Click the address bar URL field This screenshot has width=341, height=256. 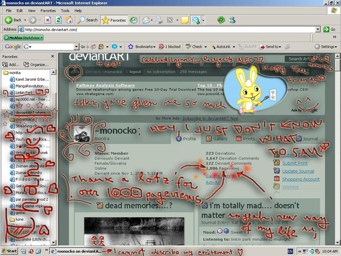pyautogui.click(x=168, y=30)
